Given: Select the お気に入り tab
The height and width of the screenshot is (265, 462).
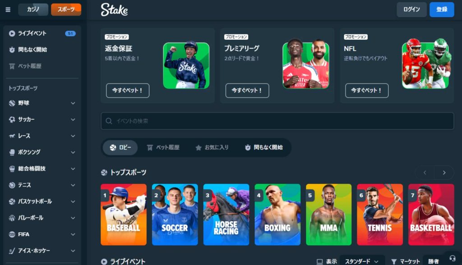Looking at the screenshot, I should click(212, 147).
